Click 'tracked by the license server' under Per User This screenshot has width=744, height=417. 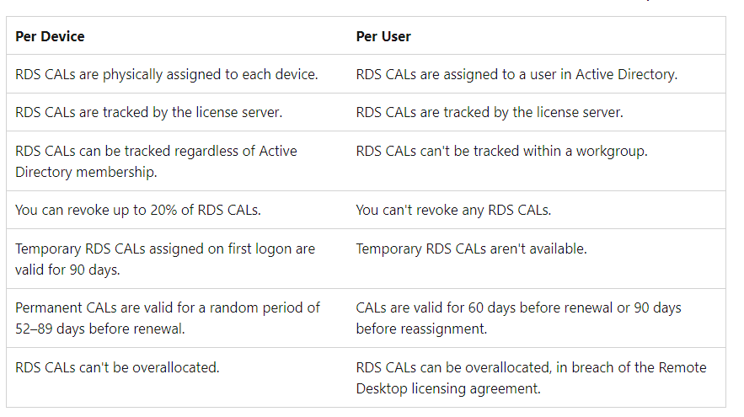(490, 112)
